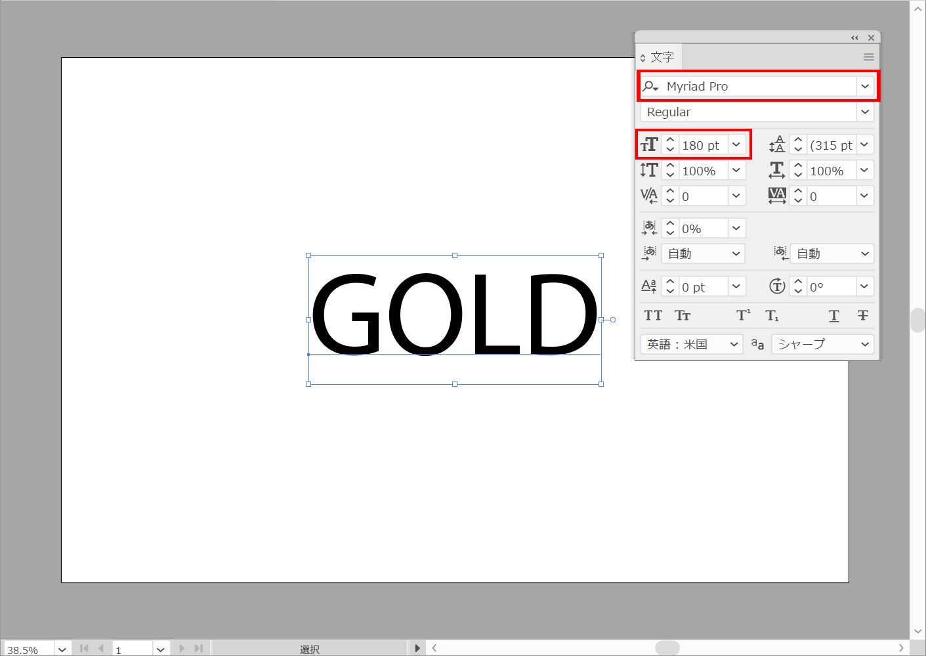Click the next artboard arrow button

tap(182, 649)
